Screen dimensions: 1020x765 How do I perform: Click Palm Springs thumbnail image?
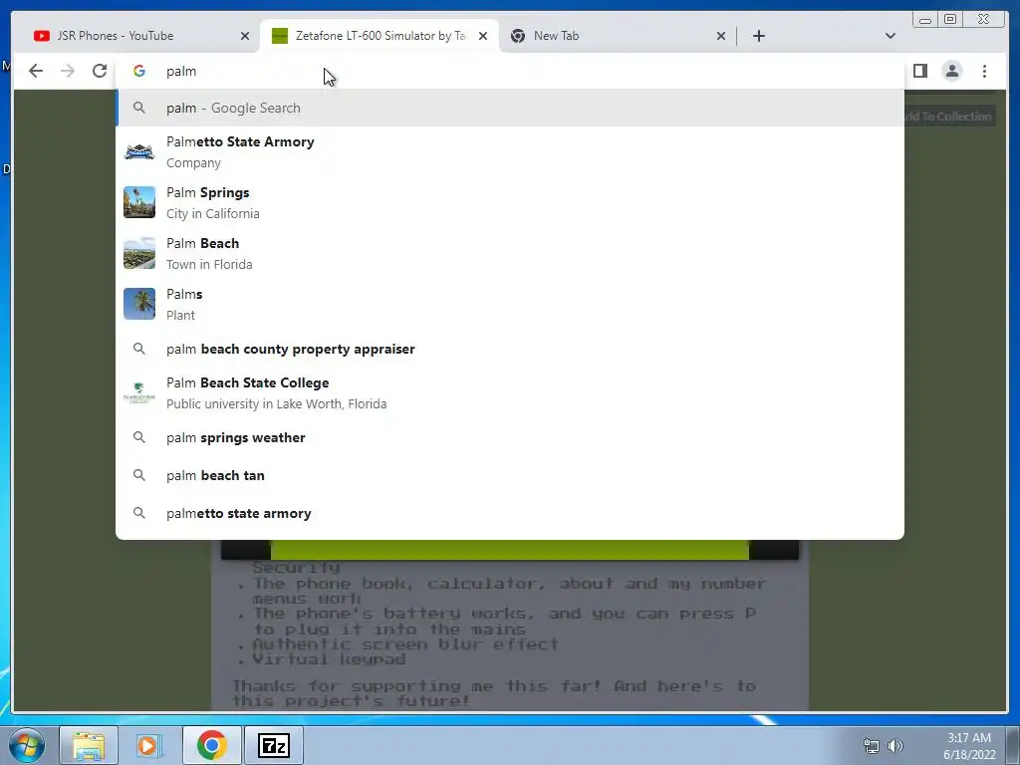point(139,202)
